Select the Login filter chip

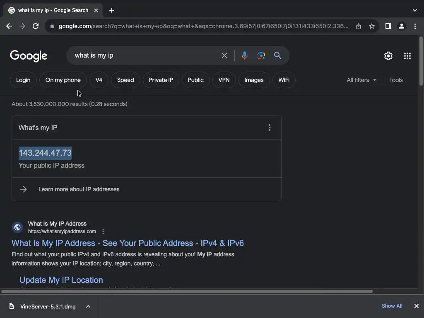point(23,80)
